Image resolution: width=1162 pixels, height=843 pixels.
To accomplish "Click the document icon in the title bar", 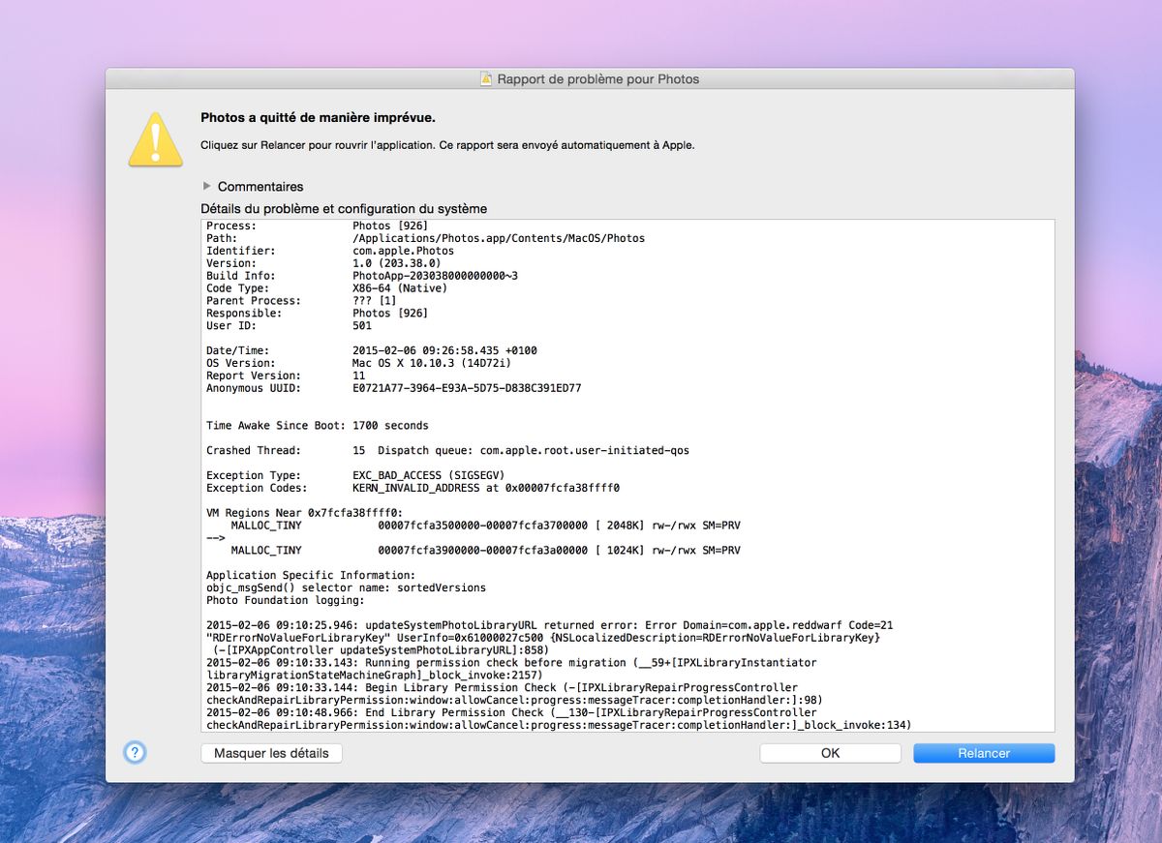I will [x=486, y=79].
